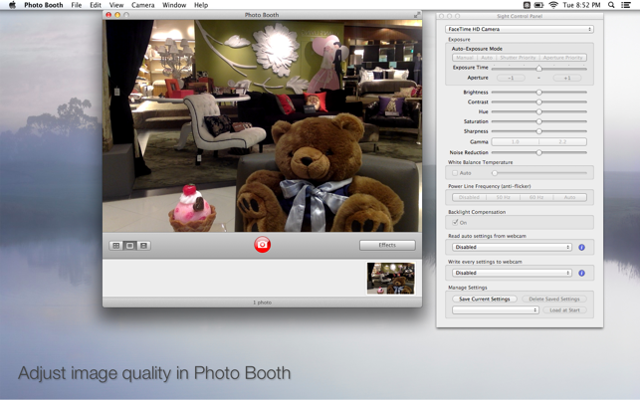
Task: Click the '1 photo' status text
Action: point(262,302)
